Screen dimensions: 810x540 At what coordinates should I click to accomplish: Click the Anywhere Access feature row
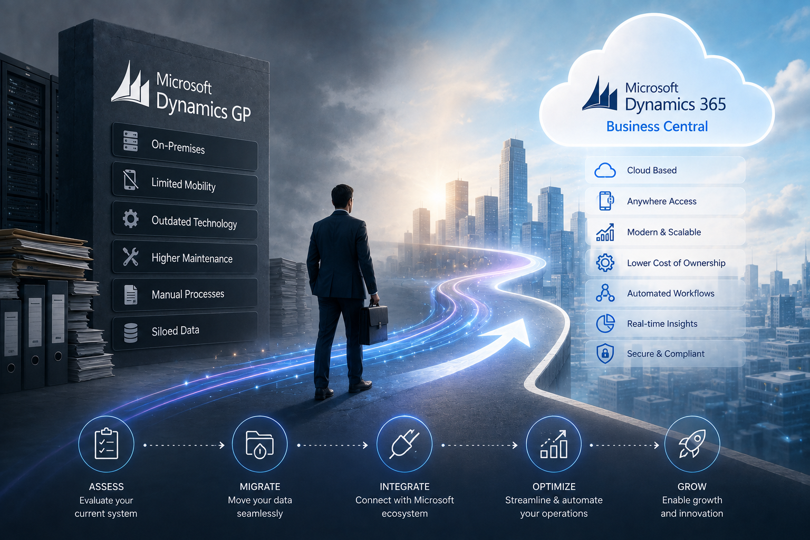[x=665, y=201]
